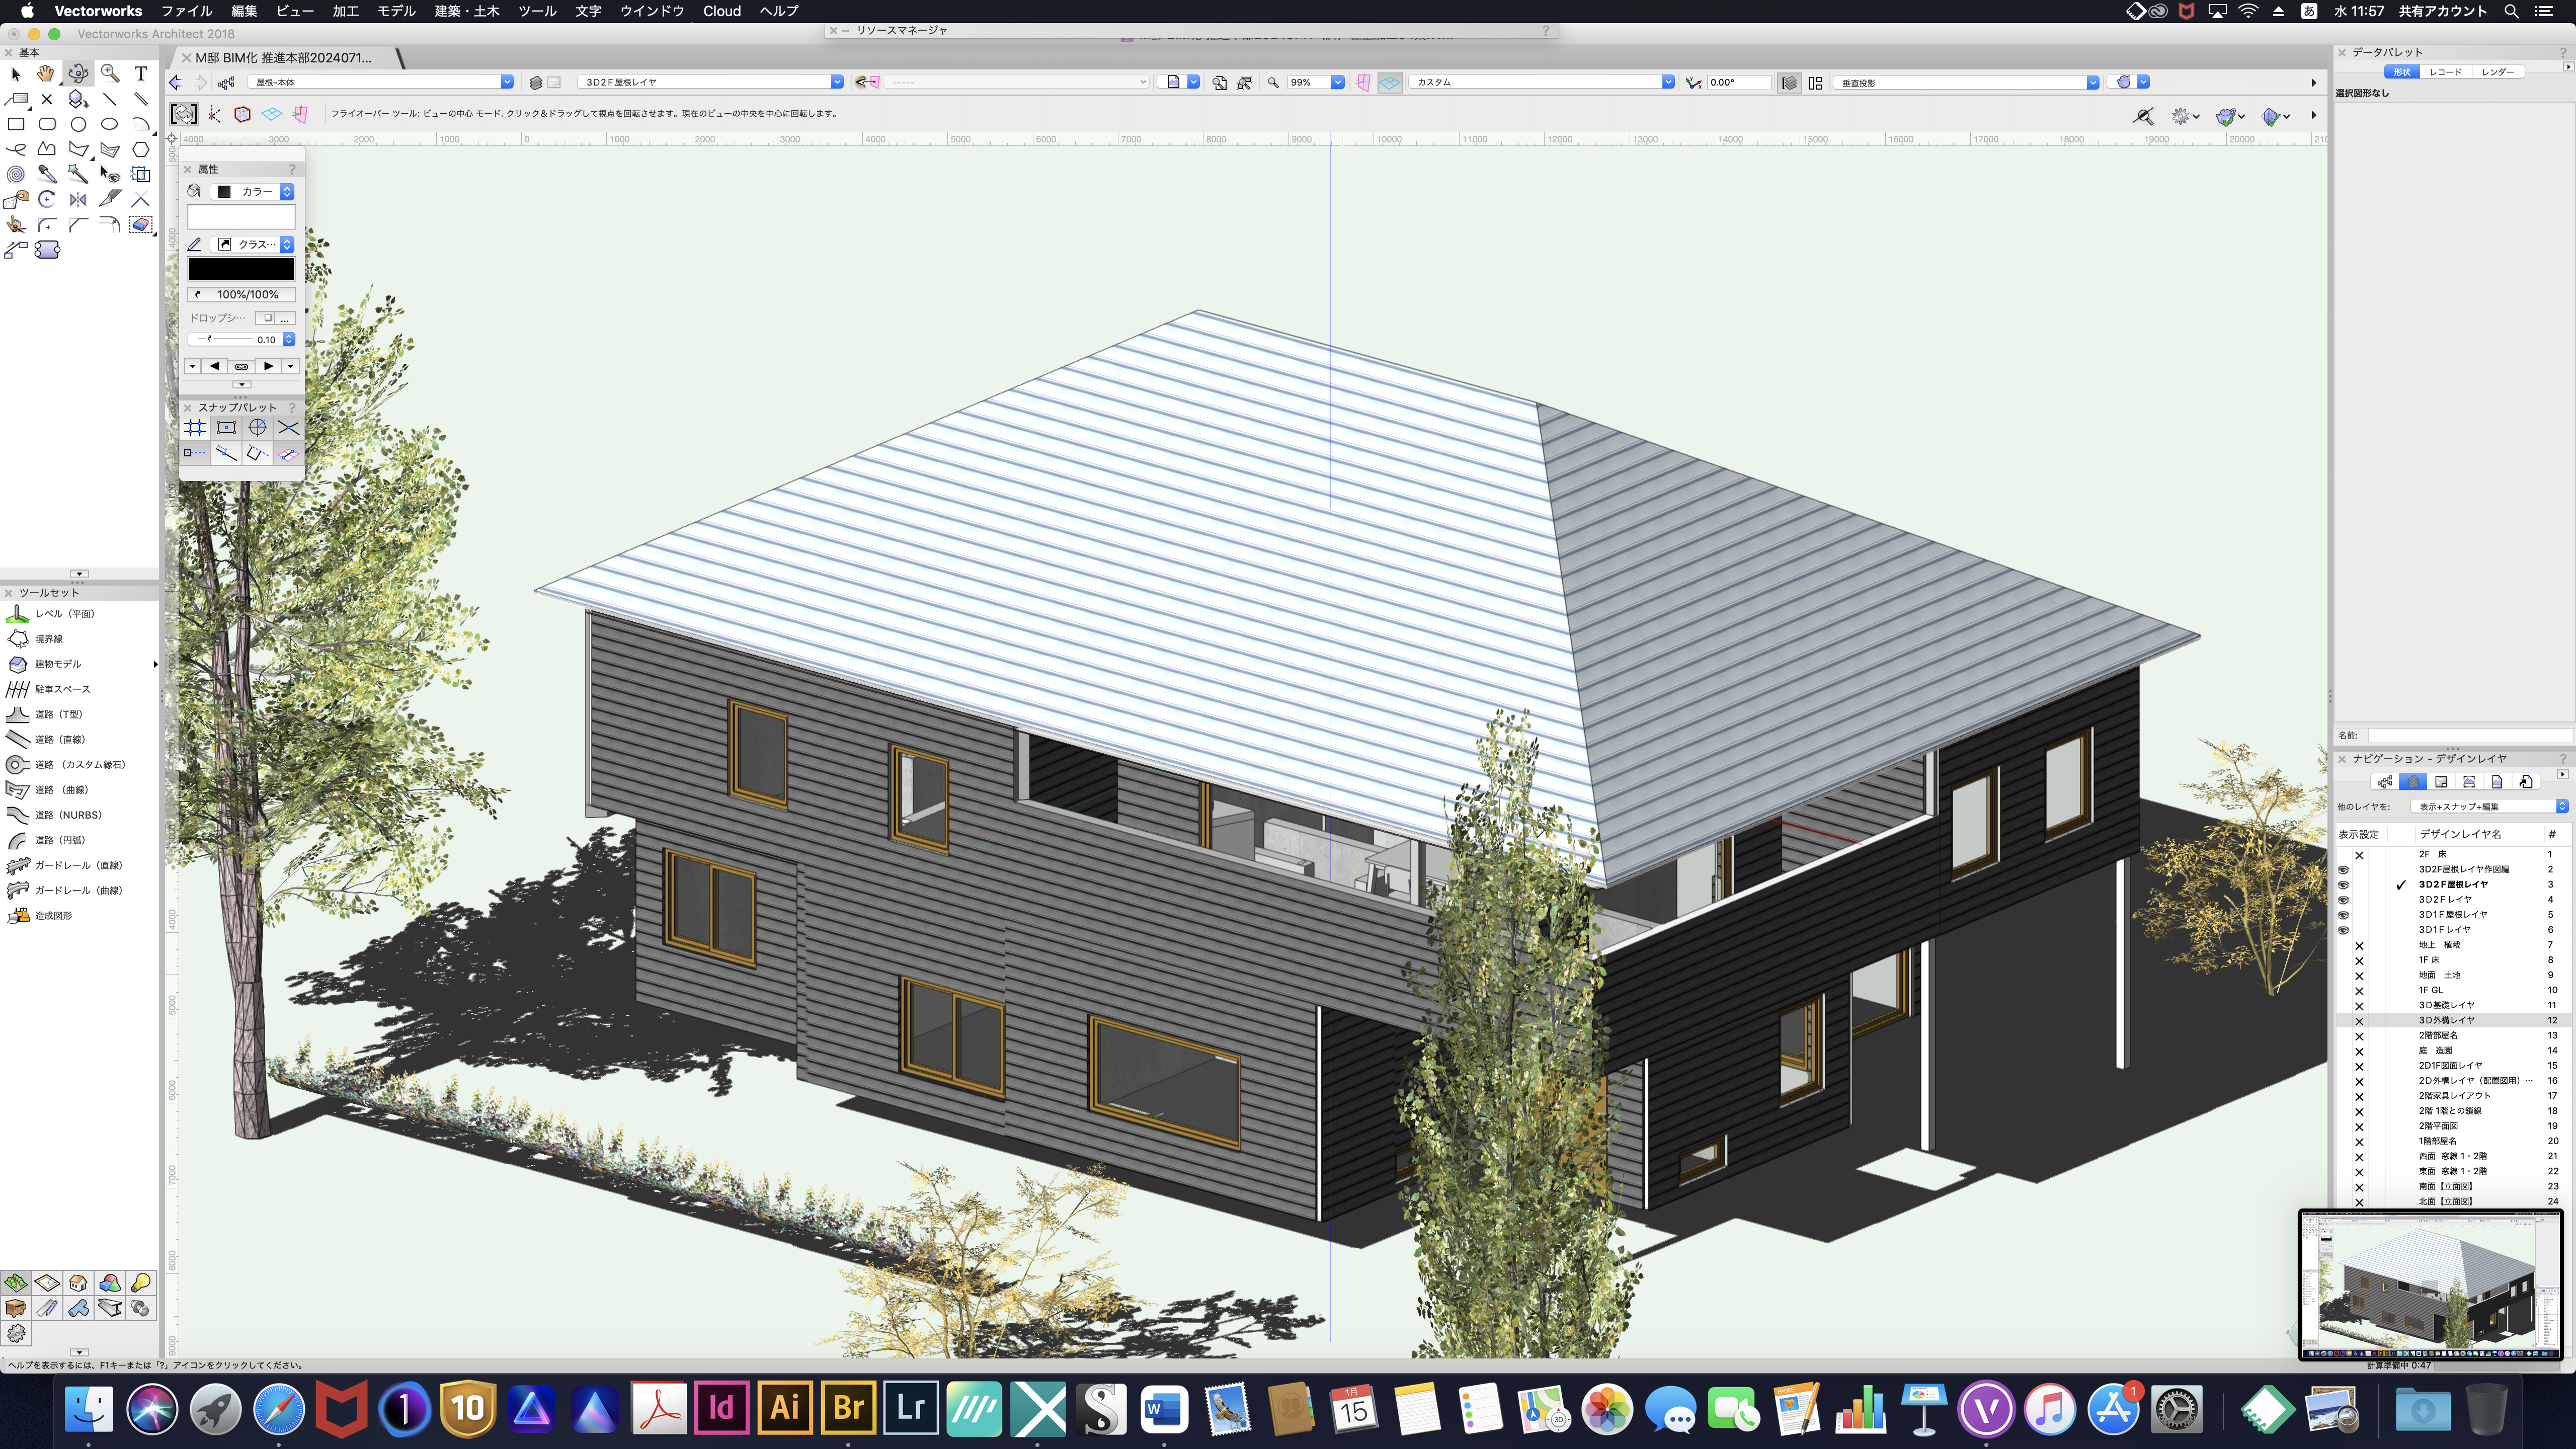This screenshot has width=2576, height=1449.
Task: Click the 100%/100% opacity button
Action: (241, 295)
